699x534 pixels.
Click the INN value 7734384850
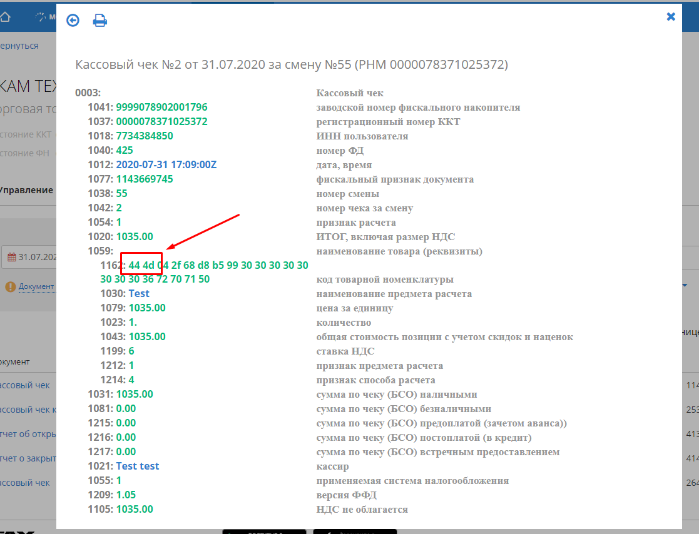145,136
